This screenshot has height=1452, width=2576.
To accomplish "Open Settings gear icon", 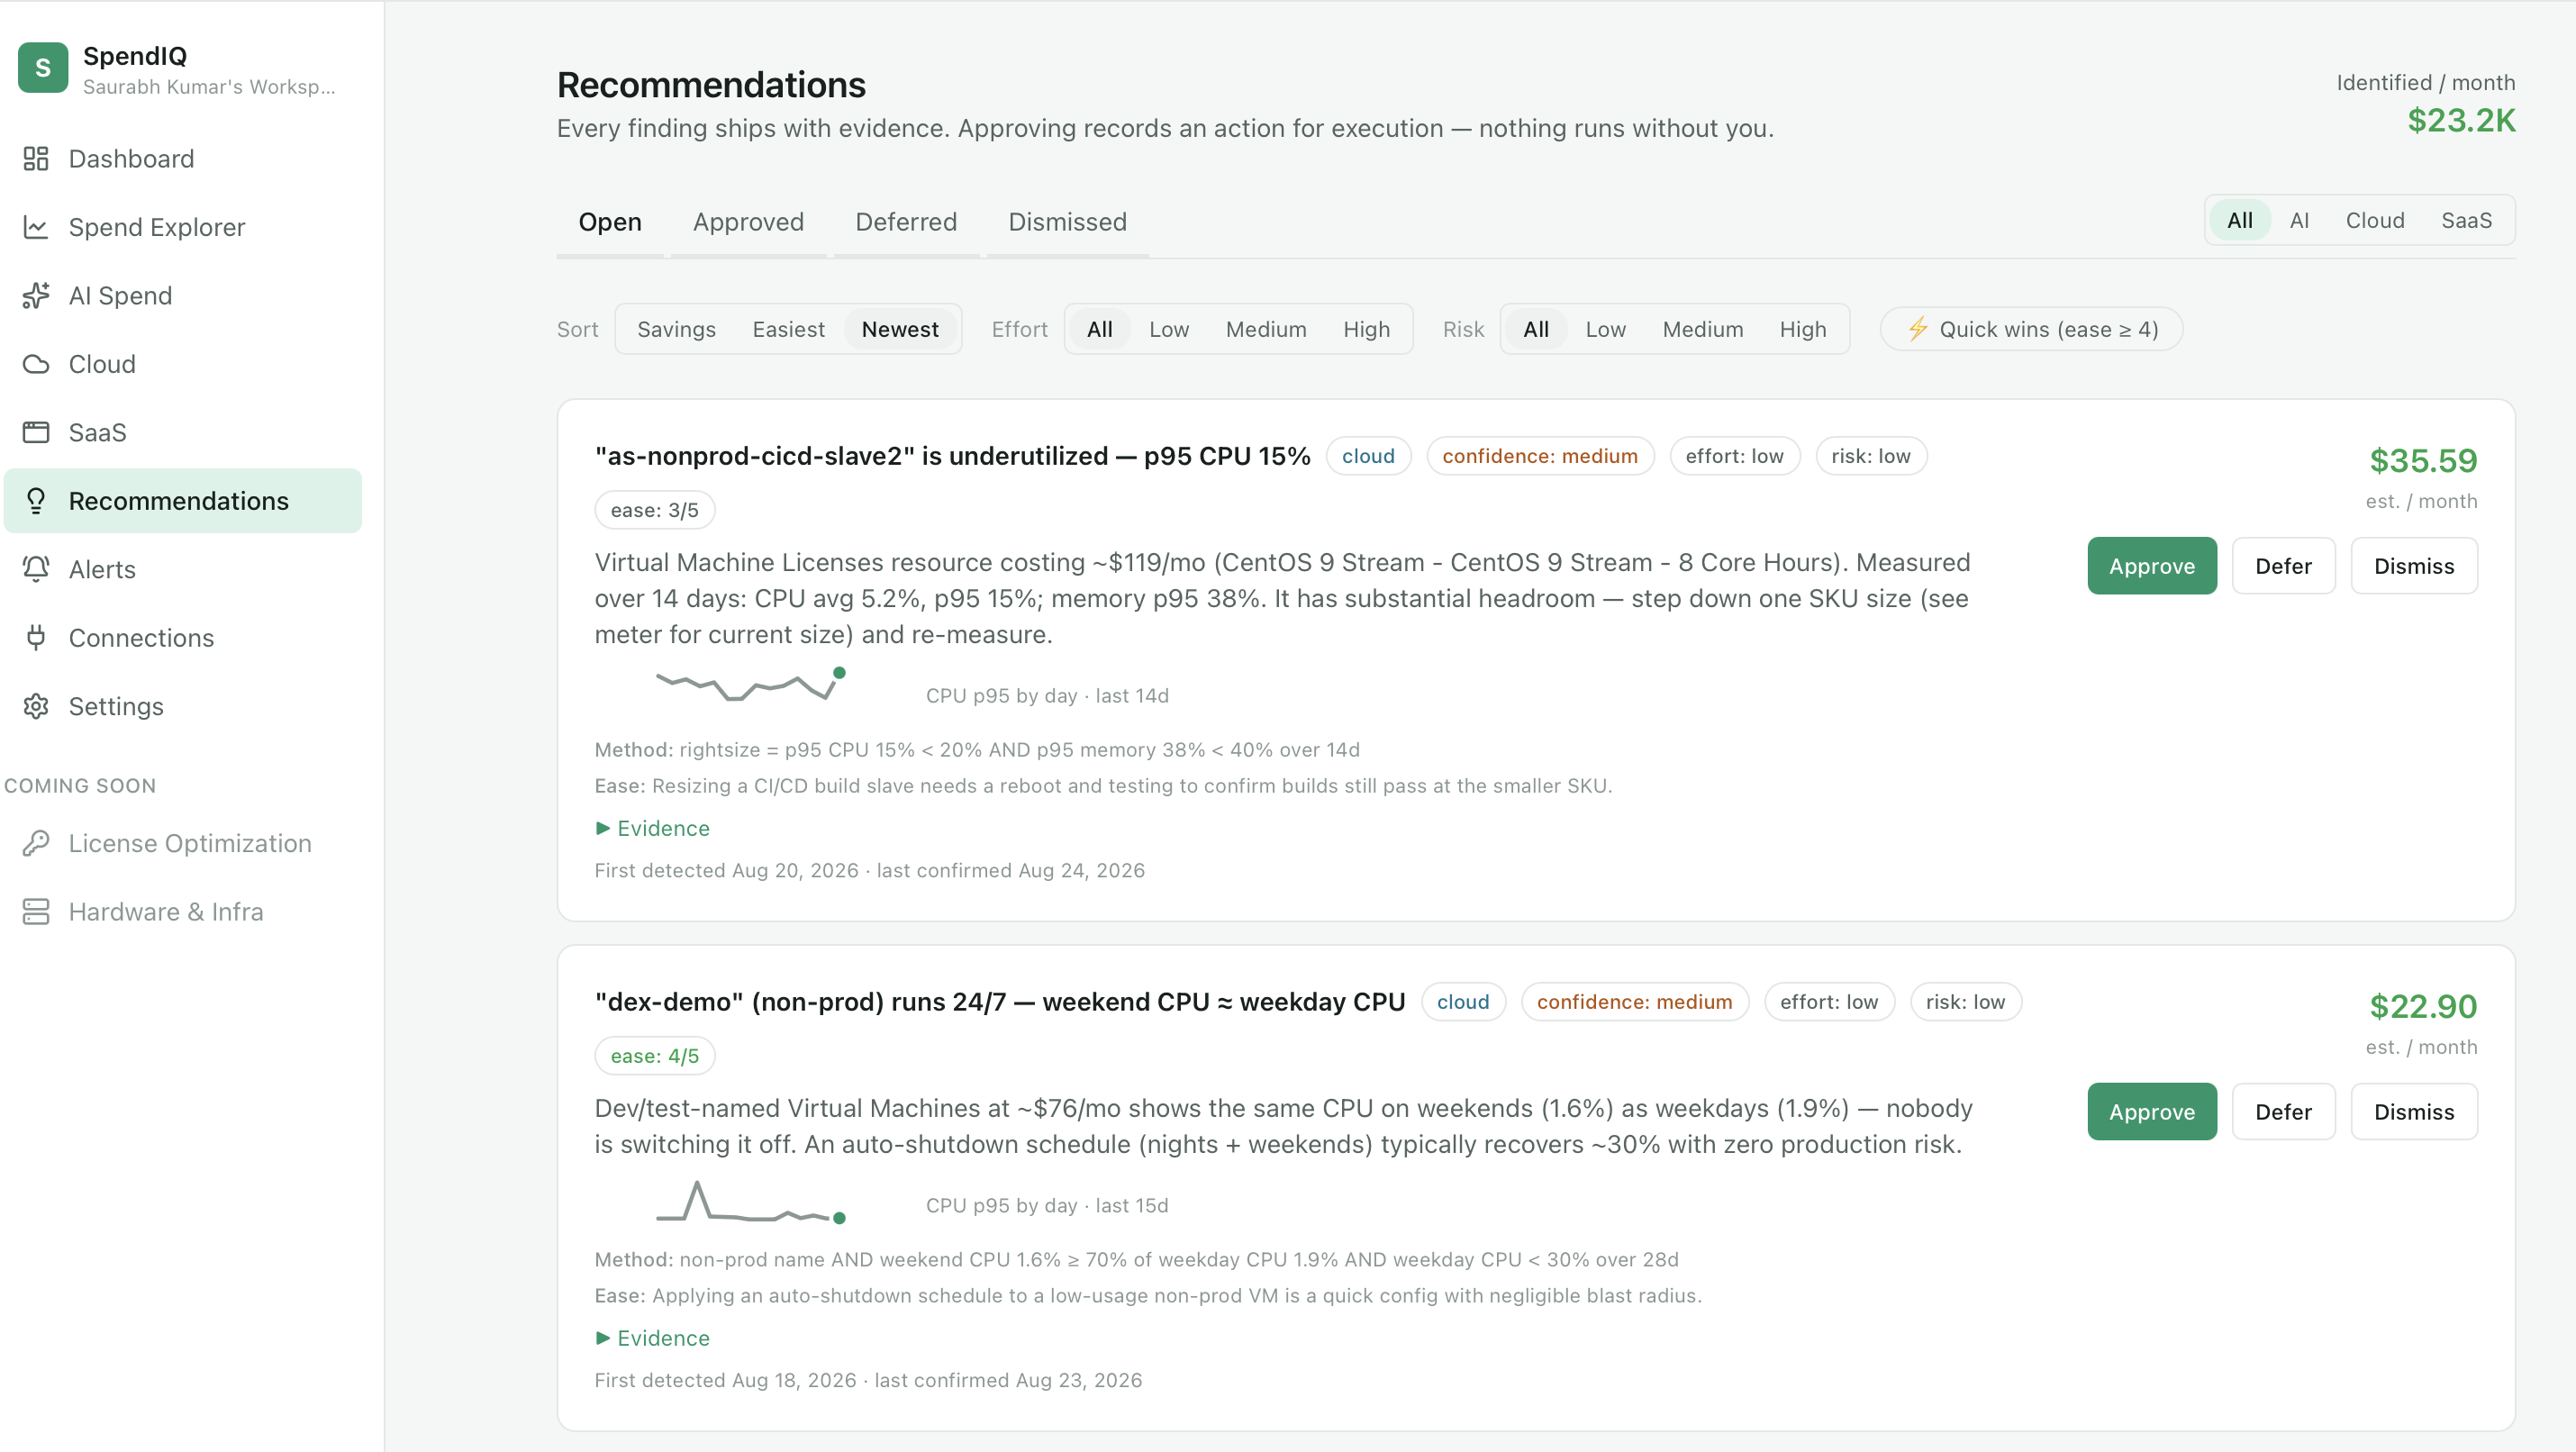I will [x=36, y=706].
